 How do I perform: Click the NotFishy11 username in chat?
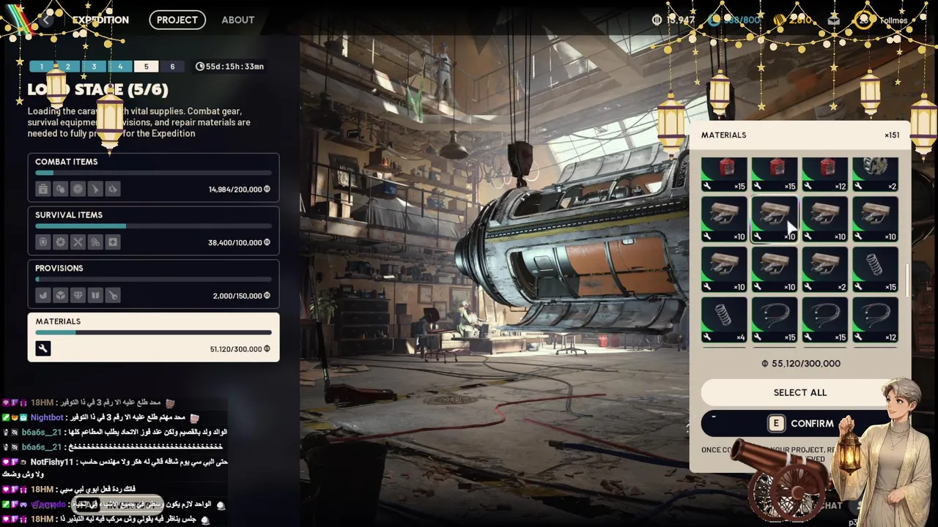click(52, 463)
